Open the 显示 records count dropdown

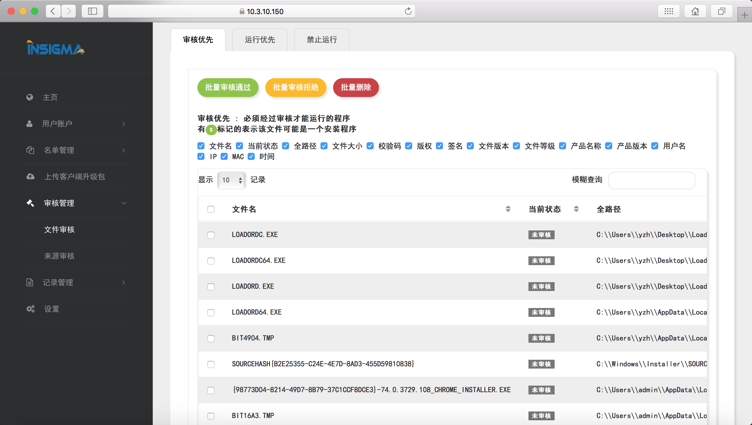point(231,180)
